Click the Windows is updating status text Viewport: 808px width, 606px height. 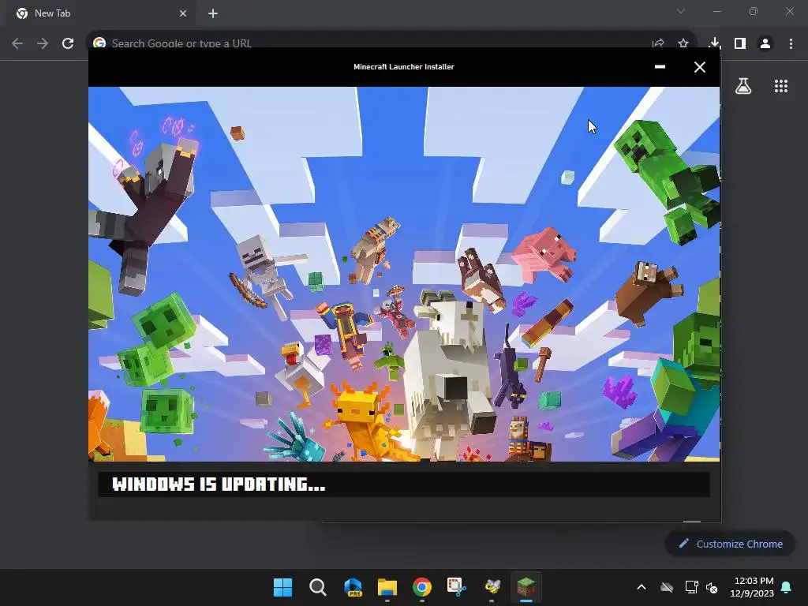[x=219, y=484]
